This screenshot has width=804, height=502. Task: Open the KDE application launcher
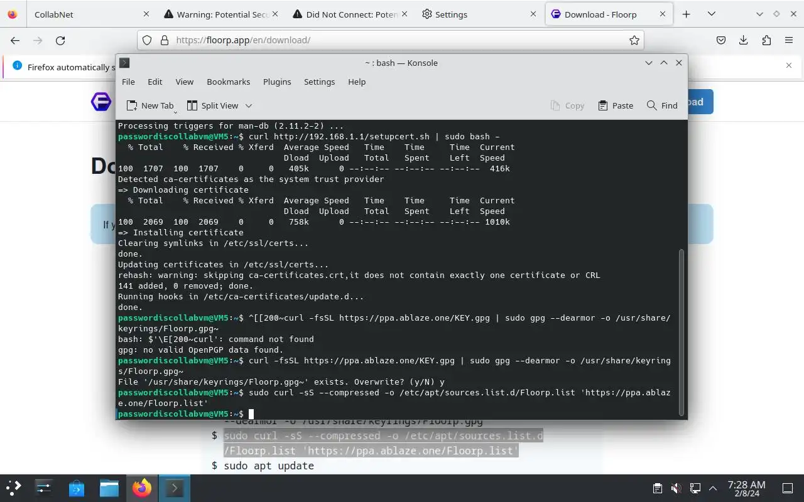click(14, 488)
